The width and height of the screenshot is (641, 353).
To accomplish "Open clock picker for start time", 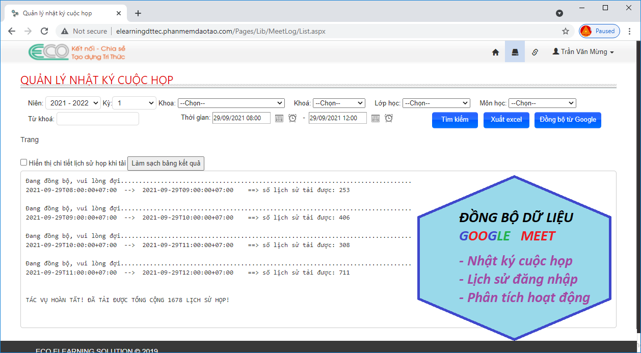I will (x=292, y=118).
